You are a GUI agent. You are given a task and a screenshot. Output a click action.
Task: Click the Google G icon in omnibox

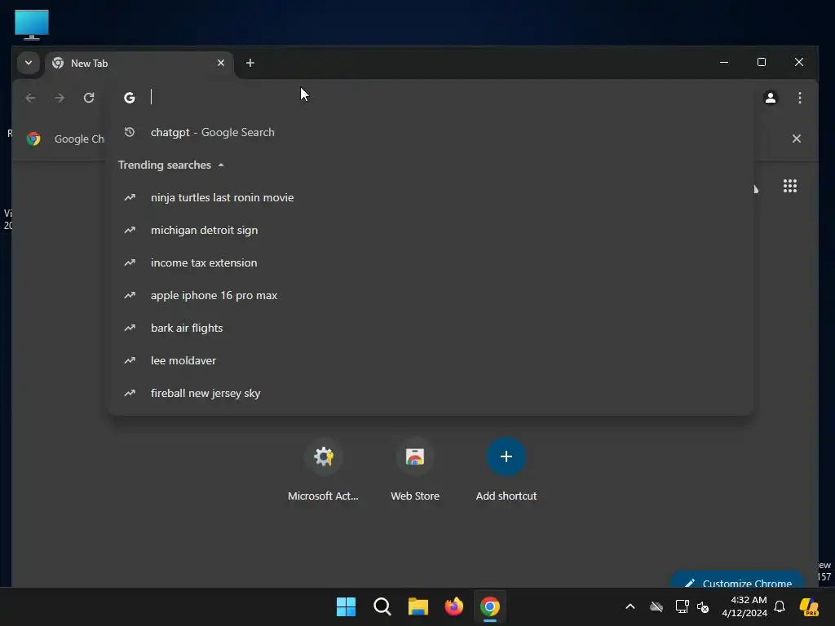click(130, 98)
